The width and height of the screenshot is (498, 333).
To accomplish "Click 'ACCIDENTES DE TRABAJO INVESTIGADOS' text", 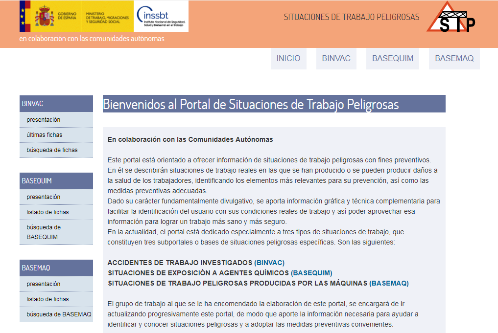I will (x=180, y=263).
